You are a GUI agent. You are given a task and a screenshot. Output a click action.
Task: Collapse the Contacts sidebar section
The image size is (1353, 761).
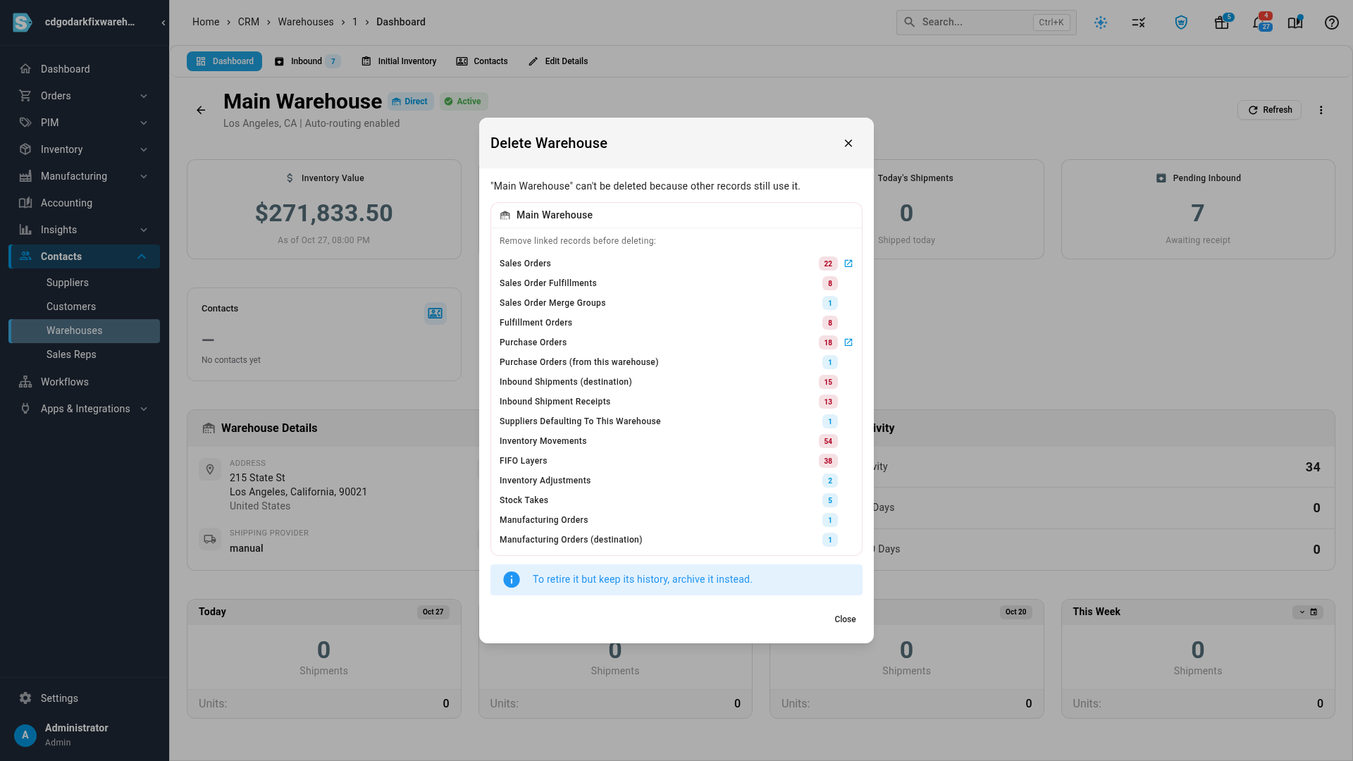coord(142,256)
